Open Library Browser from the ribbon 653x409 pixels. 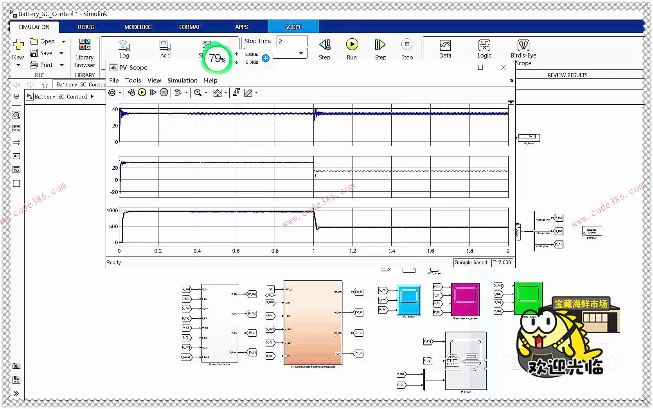click(x=85, y=53)
